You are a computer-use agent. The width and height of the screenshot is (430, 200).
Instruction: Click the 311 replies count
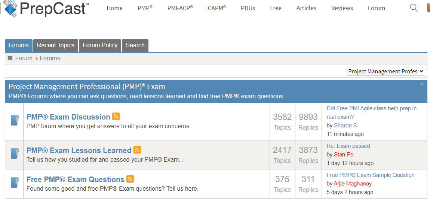pyautogui.click(x=308, y=179)
